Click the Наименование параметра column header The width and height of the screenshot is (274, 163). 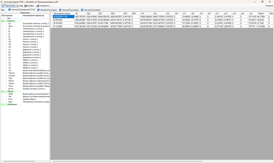(x=36, y=15)
